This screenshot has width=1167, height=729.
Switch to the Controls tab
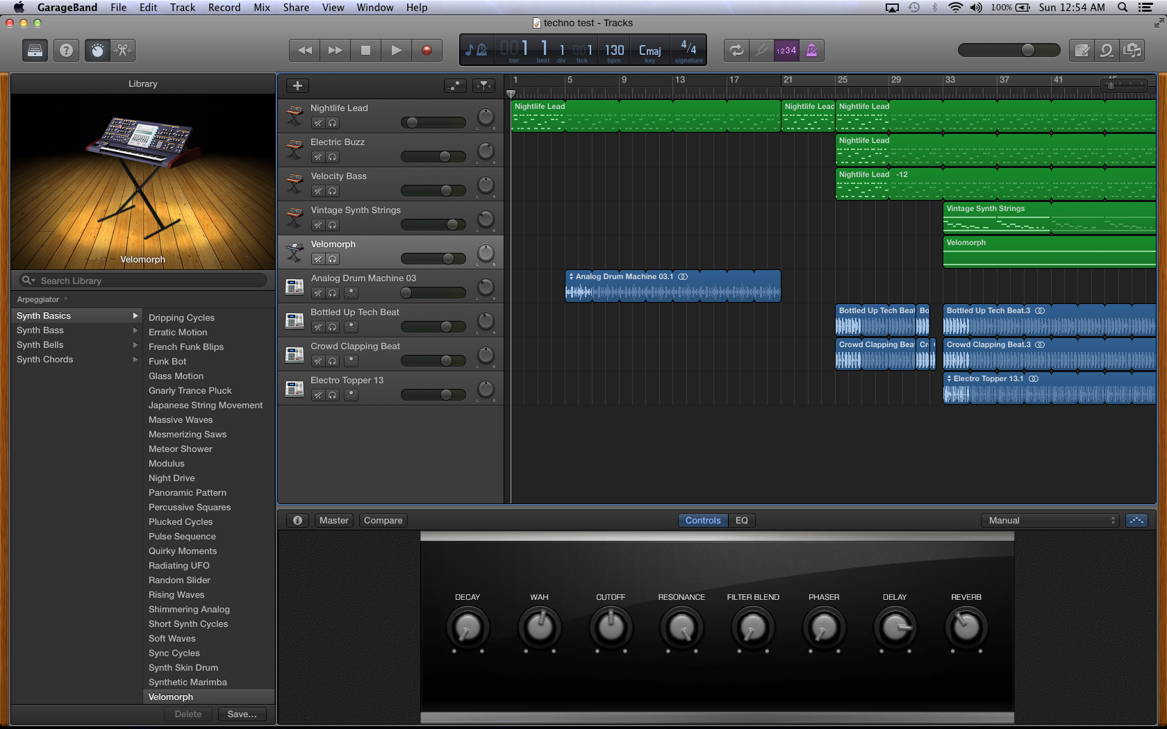[703, 520]
